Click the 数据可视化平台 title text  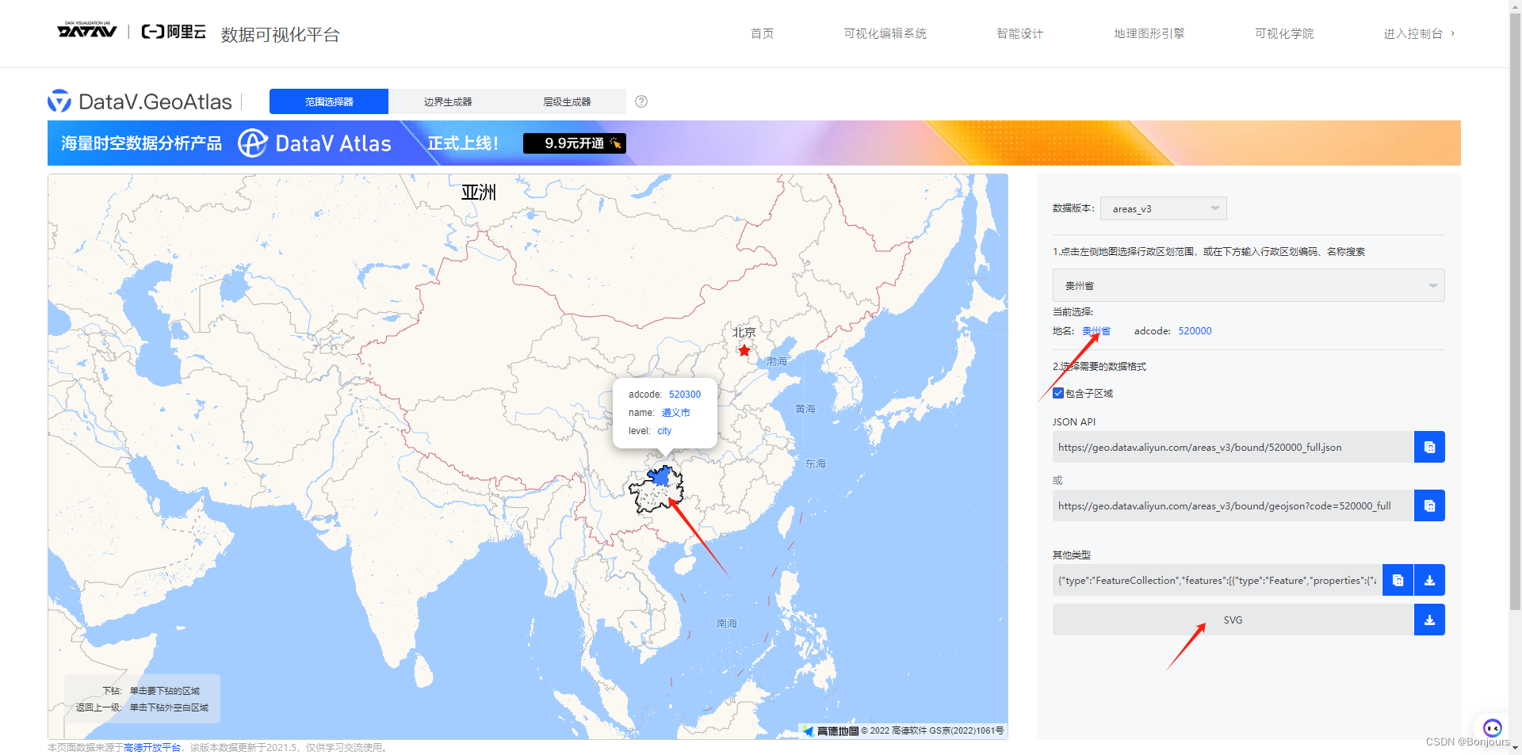point(280,35)
